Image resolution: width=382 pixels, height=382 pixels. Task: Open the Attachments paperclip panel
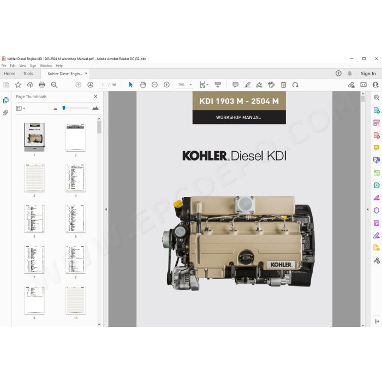click(5, 112)
